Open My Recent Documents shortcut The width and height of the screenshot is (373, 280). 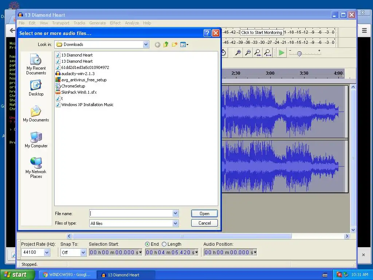click(x=36, y=64)
